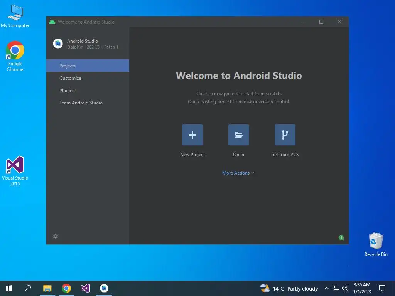Open the Action Center notification icon
The image size is (395, 296).
[382, 288]
